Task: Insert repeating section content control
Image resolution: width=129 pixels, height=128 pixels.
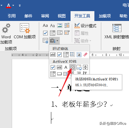Action: pyautogui.click(x=45, y=41)
